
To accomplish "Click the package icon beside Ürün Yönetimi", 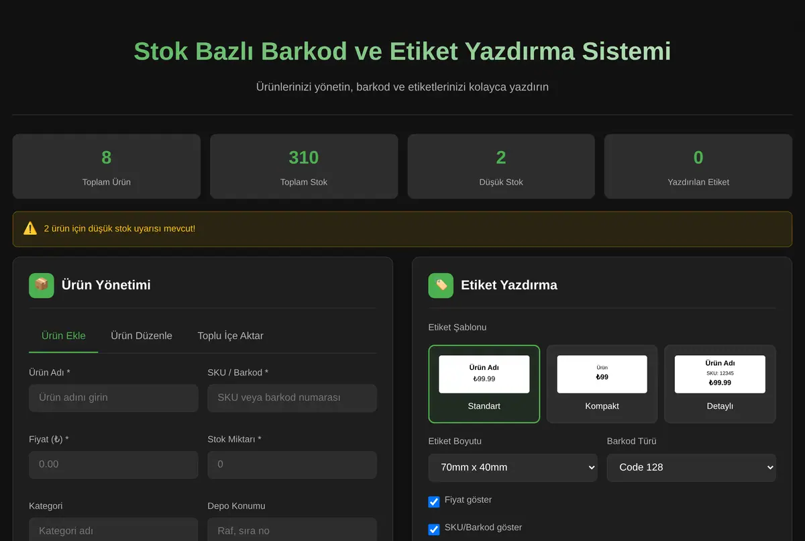I will [42, 285].
